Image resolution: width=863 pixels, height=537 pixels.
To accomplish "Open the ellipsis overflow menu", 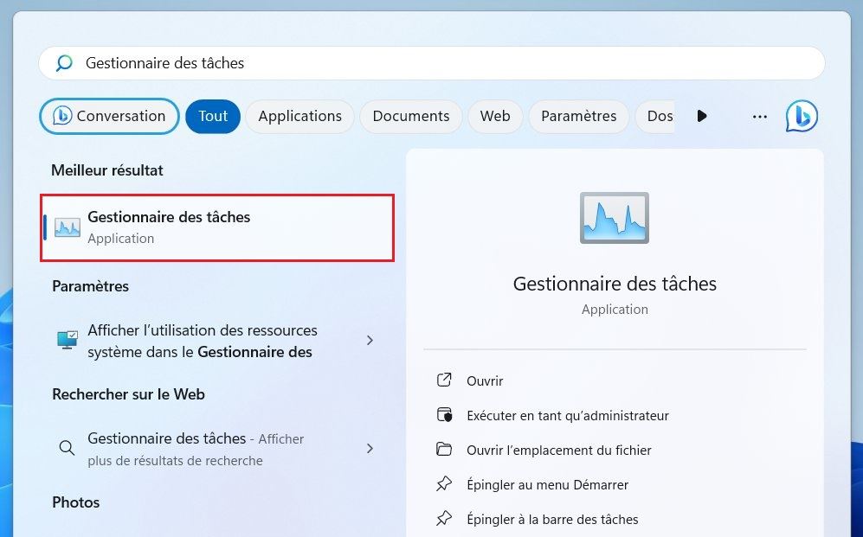I will (x=759, y=116).
